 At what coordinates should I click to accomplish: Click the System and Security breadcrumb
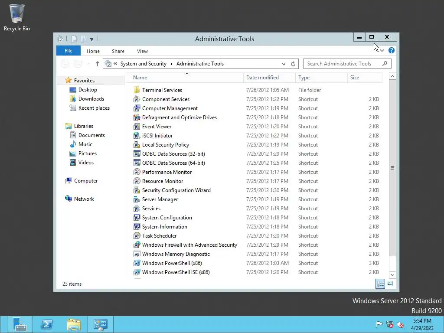click(x=144, y=64)
